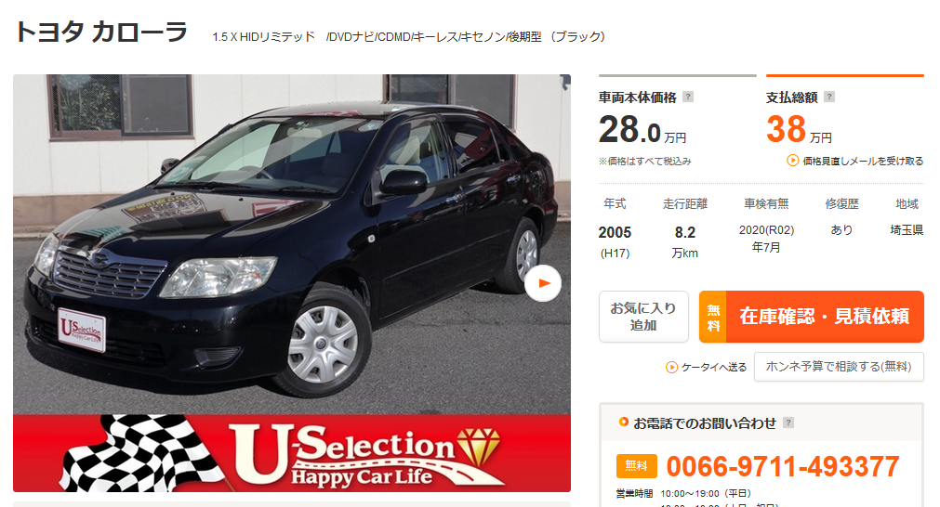940x507 pixels.
Task: Click the 無料 badge on the inquiry button
Action: coord(713,317)
